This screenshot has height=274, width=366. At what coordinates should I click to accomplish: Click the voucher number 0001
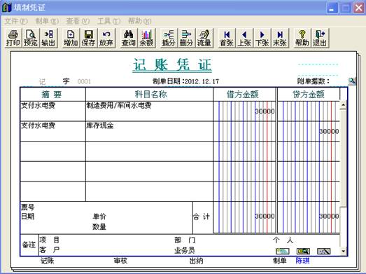point(84,81)
